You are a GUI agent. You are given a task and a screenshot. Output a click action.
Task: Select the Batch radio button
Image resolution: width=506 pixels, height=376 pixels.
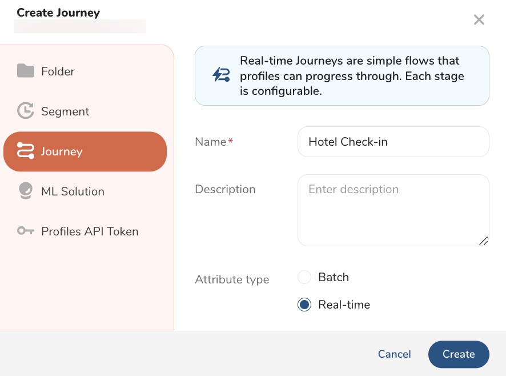[x=304, y=278]
